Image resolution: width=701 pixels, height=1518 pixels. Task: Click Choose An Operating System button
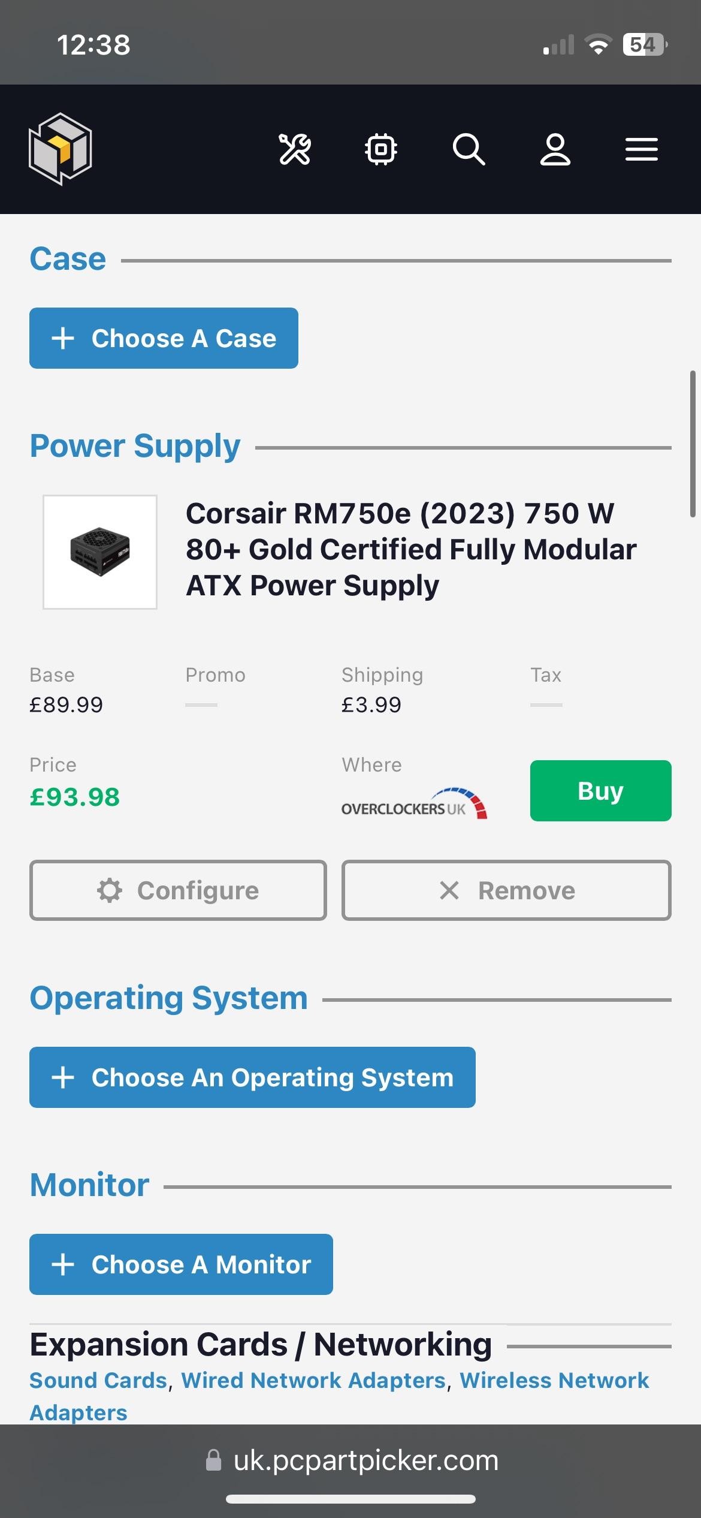pos(252,1077)
